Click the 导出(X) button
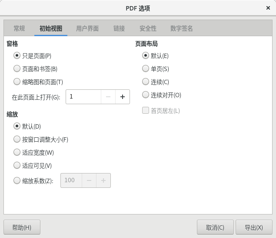This screenshot has height=238, width=276. (x=254, y=227)
